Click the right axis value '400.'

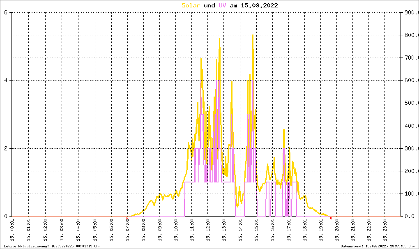coord(411,126)
